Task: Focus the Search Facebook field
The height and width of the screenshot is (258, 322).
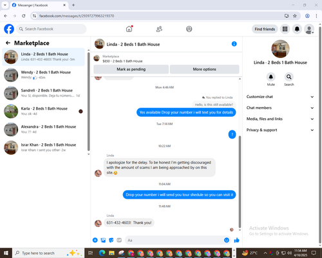Action: pos(52,29)
